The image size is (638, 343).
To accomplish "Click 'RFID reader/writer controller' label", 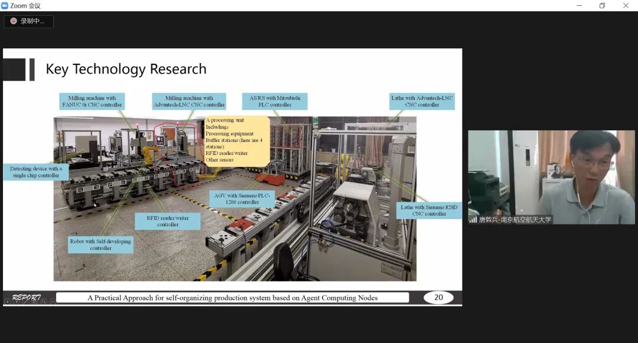I will tap(168, 221).
